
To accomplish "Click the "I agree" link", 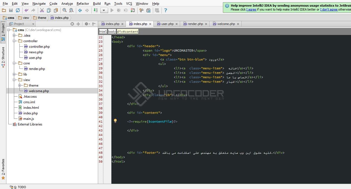I will pos(251,9).
